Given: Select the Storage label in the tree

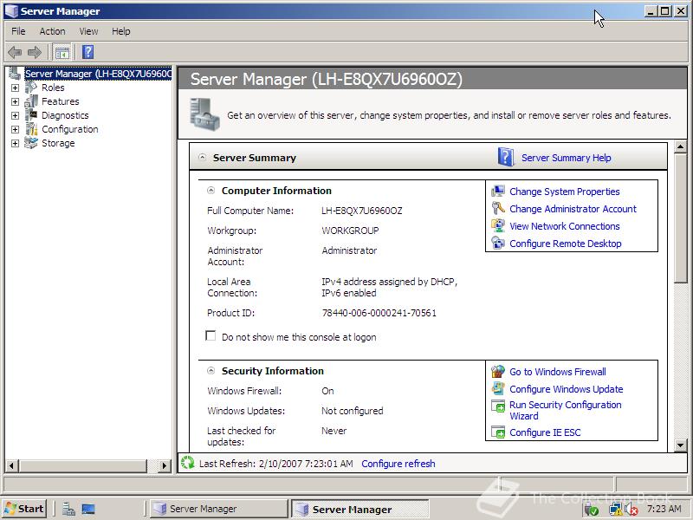Looking at the screenshot, I should [x=58, y=143].
